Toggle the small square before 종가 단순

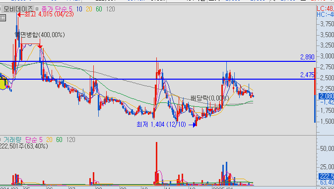tap(37, 9)
